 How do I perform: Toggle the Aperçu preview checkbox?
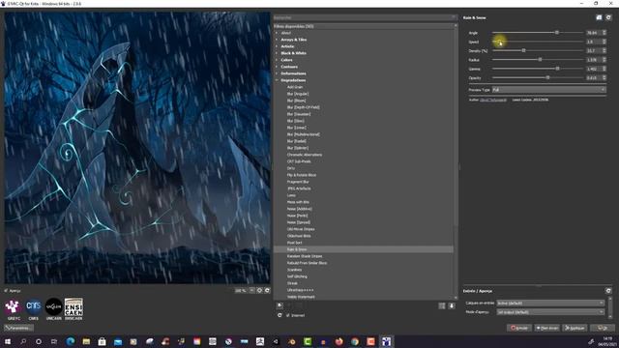[x=6, y=291]
